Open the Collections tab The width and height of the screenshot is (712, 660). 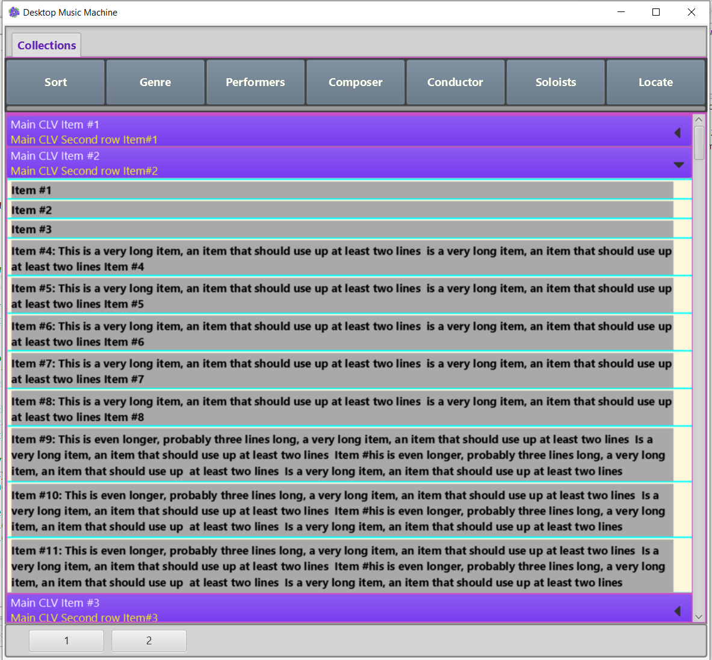pyautogui.click(x=46, y=45)
